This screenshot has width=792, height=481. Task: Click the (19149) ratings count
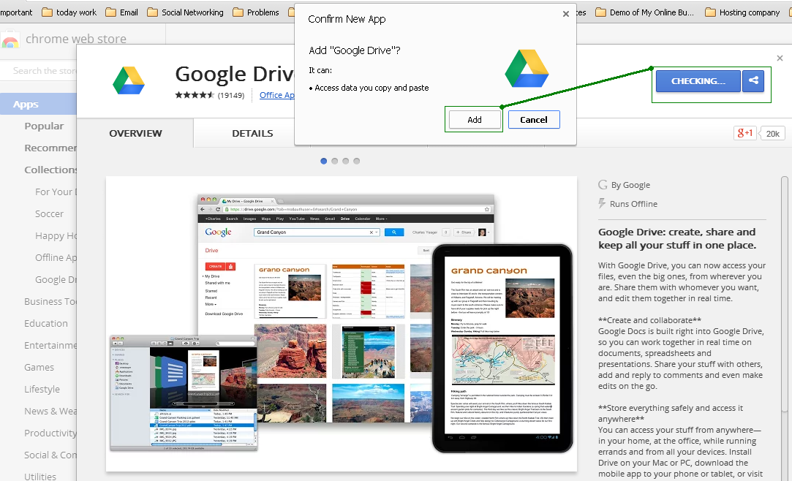231,95
